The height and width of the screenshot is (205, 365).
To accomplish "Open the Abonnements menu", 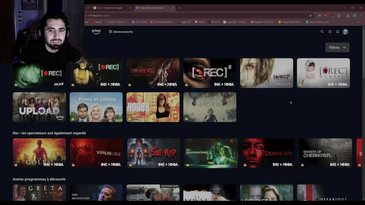I will pos(121,32).
